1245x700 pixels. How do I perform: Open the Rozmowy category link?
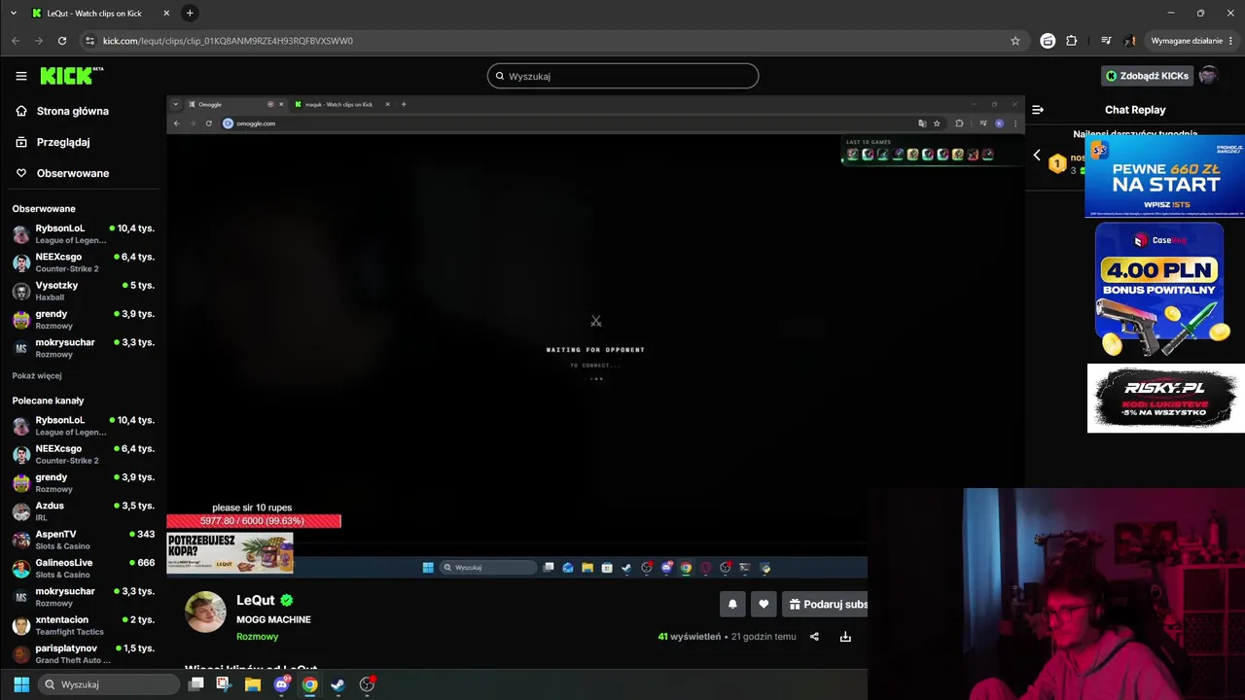[x=257, y=637]
